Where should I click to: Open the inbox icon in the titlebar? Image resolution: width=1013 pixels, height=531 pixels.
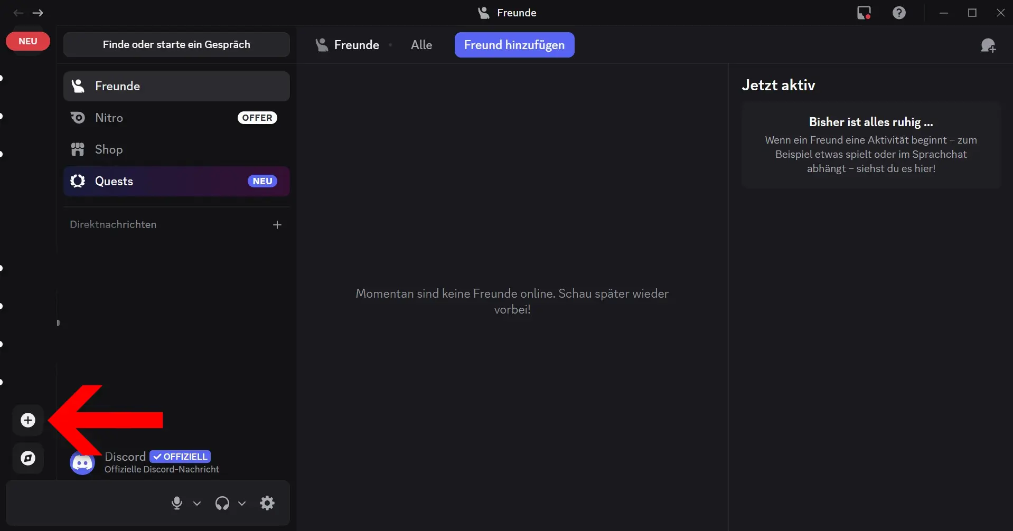[x=863, y=12]
